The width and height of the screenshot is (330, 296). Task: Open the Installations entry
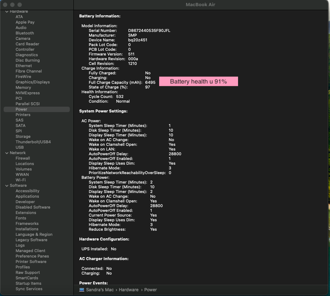point(27,229)
